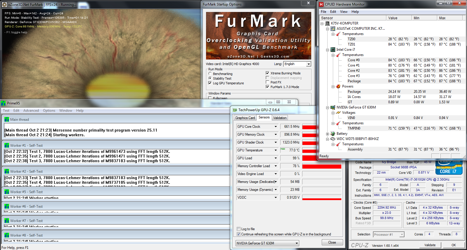Select the Stability Test run mode
The height and width of the screenshot is (250, 467).
coord(210,78)
